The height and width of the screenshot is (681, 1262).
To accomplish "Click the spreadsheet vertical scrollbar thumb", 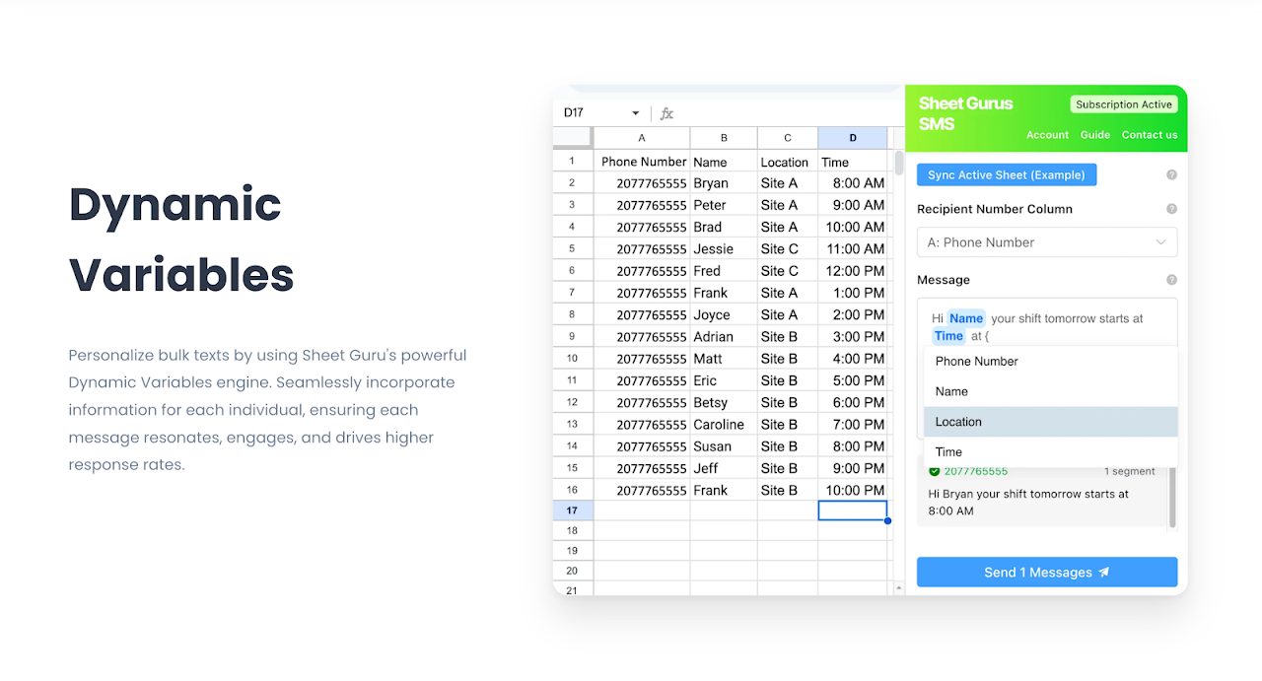I will 898,163.
